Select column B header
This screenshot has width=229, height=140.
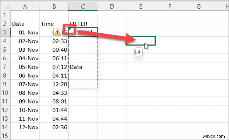tap(54, 6)
